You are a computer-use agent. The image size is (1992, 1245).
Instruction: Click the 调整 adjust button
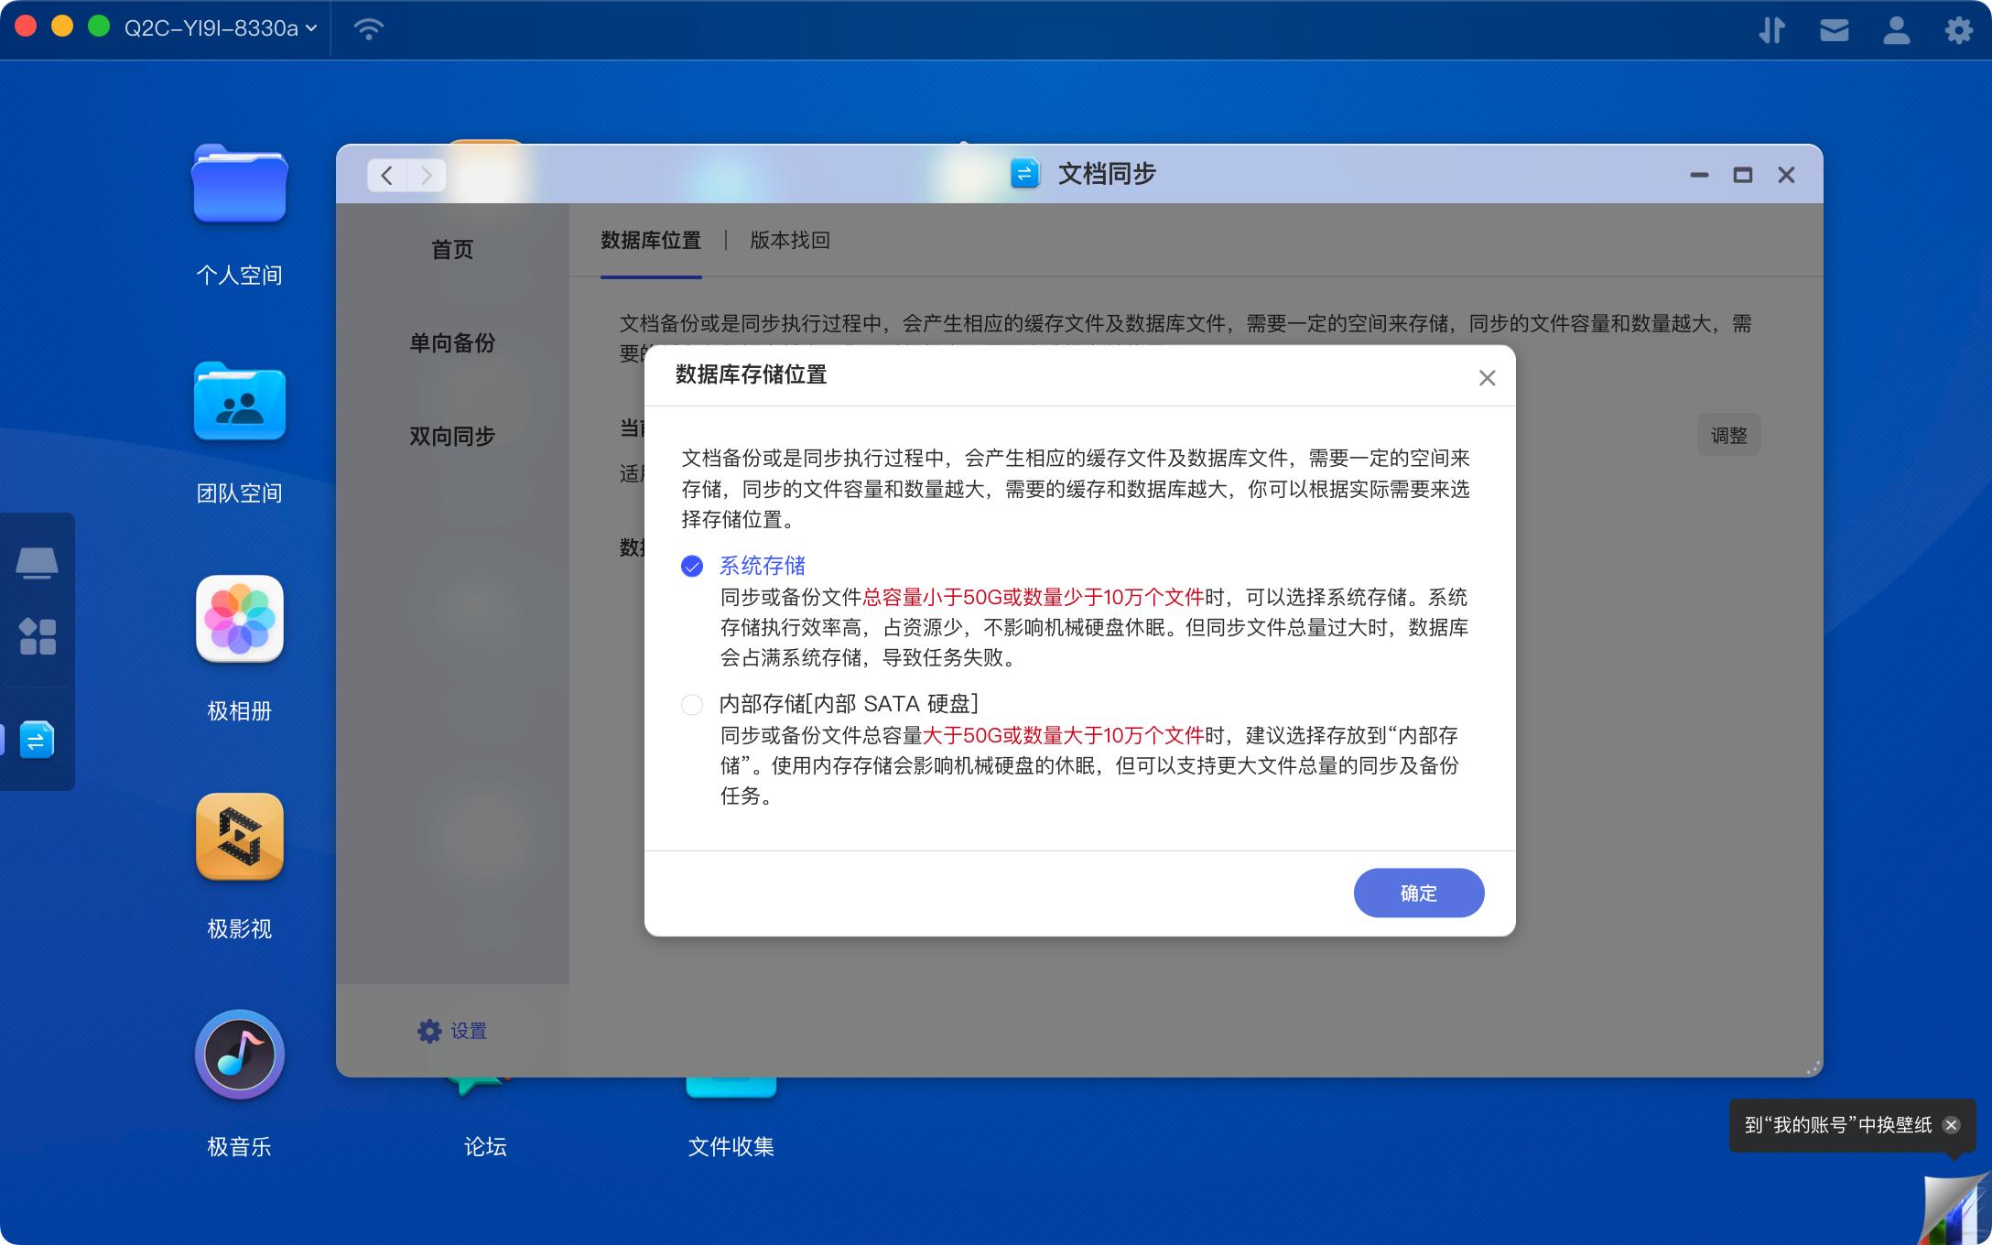[1728, 435]
